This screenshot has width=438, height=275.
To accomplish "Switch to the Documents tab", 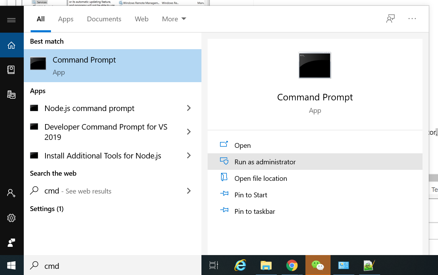I will [x=104, y=19].
